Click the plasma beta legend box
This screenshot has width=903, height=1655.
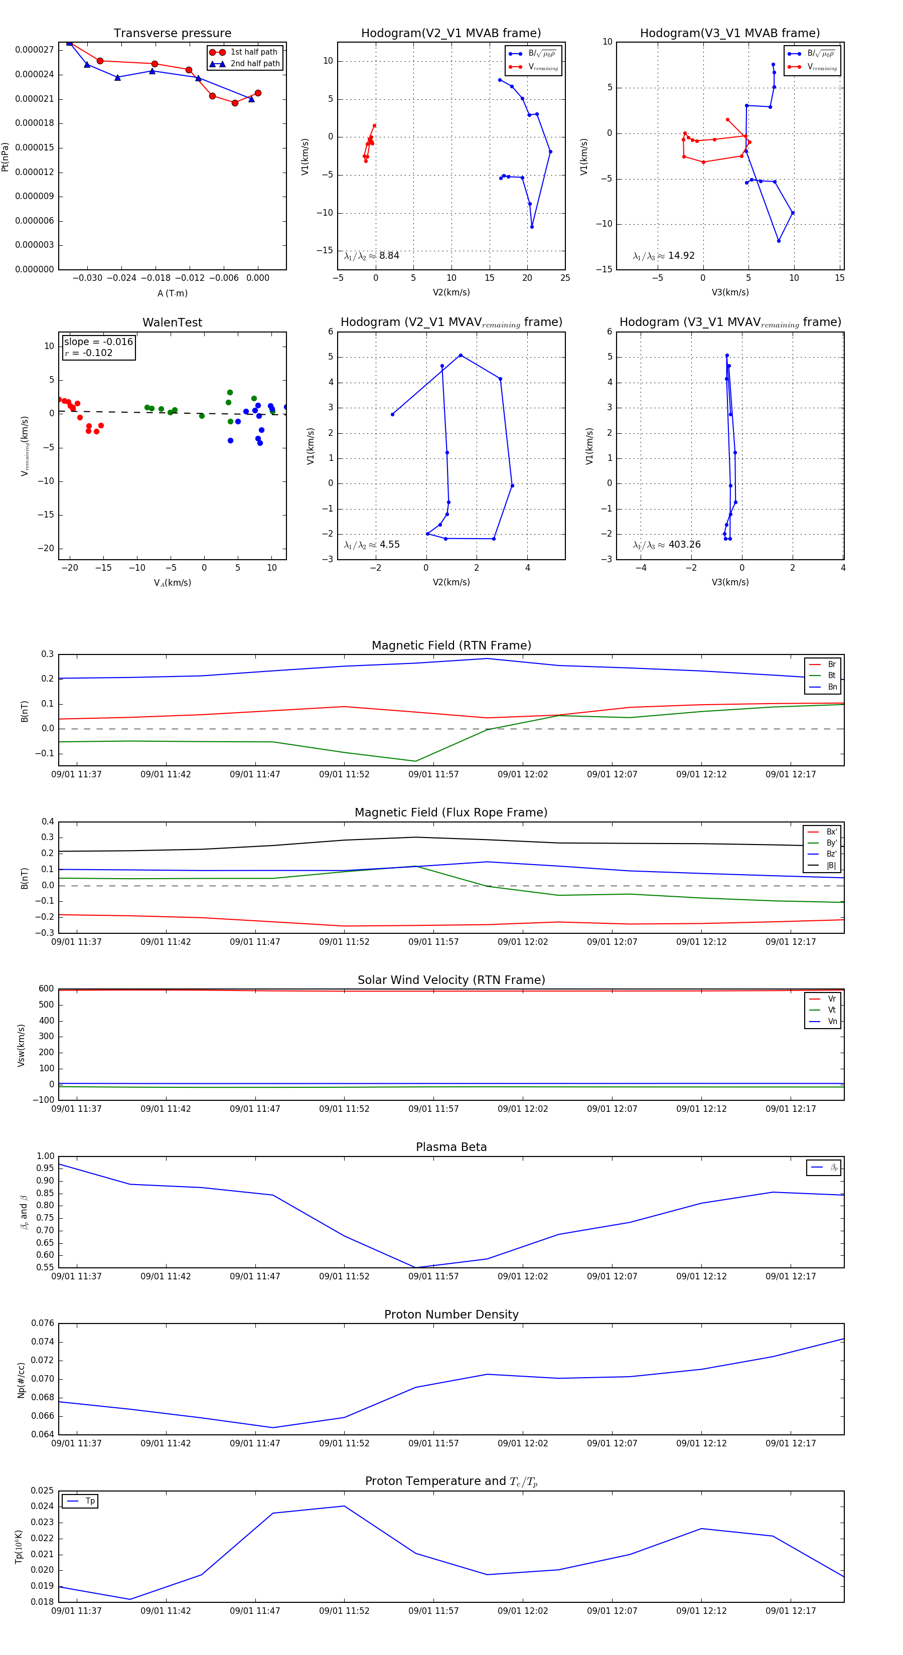click(823, 1168)
